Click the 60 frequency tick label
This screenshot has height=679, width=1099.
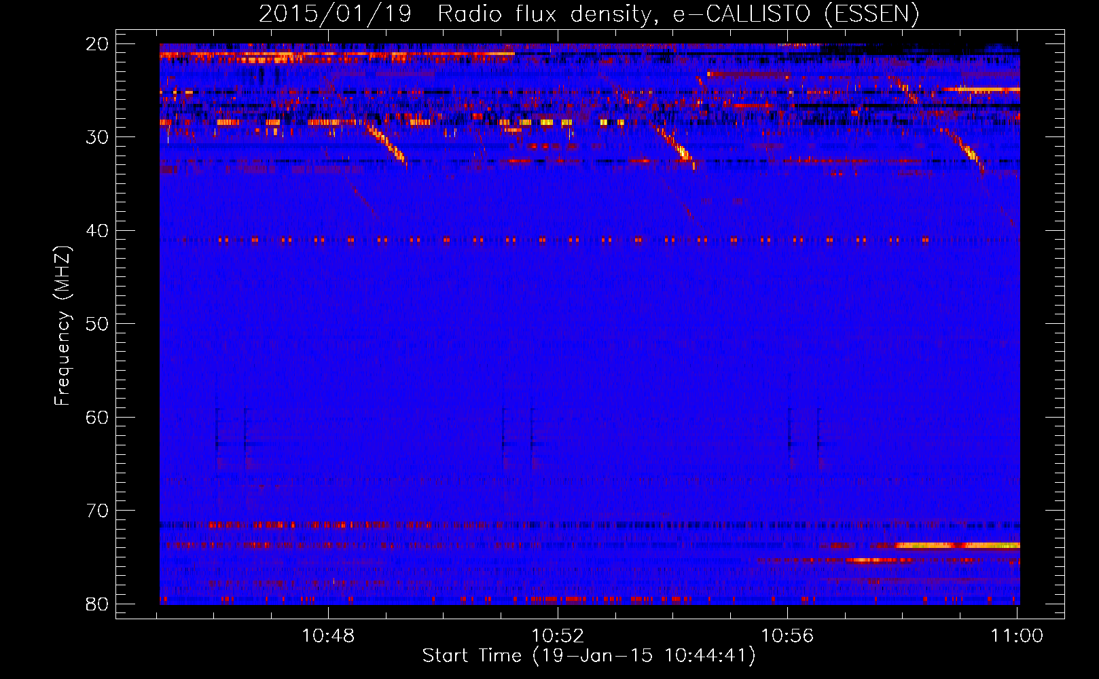[98, 418]
